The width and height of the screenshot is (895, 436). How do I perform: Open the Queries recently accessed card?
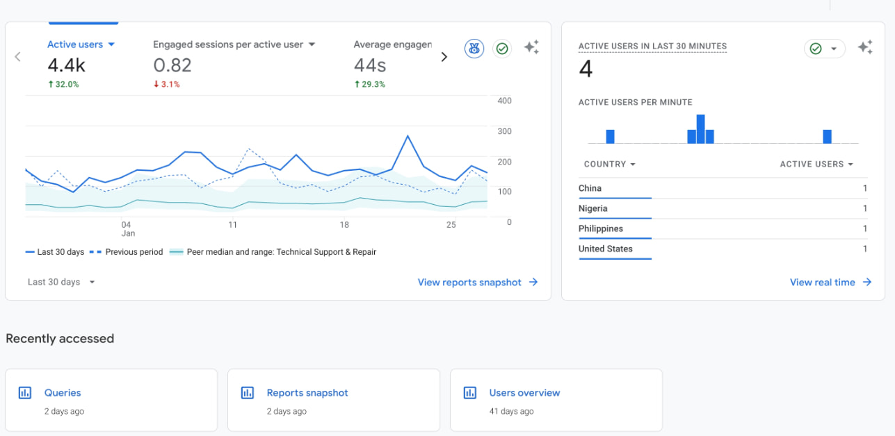(111, 400)
